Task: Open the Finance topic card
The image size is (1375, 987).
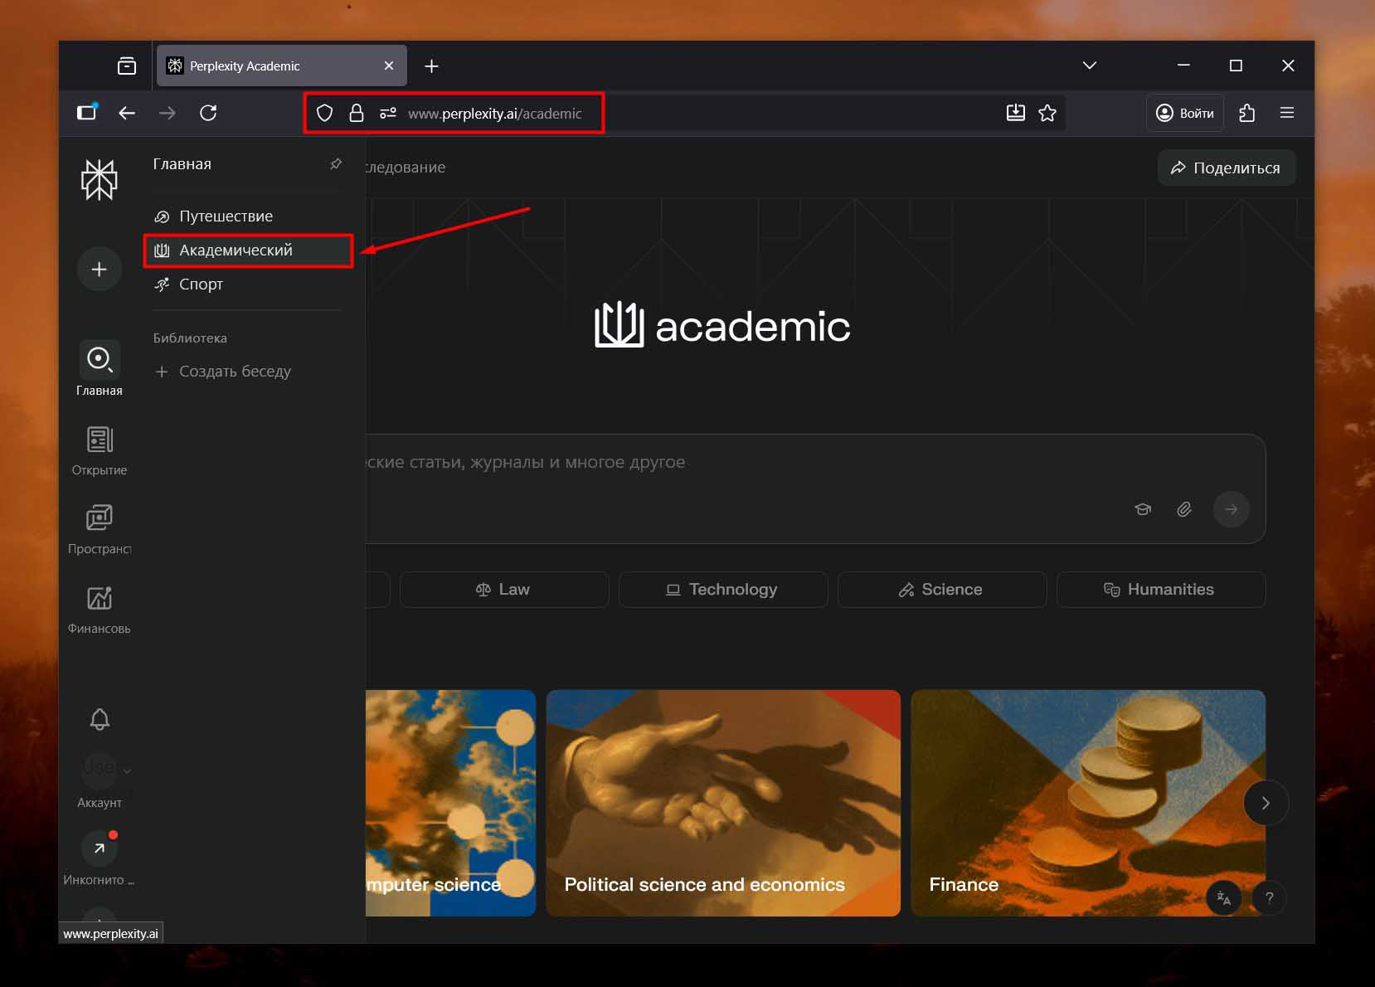Action: point(1087,803)
